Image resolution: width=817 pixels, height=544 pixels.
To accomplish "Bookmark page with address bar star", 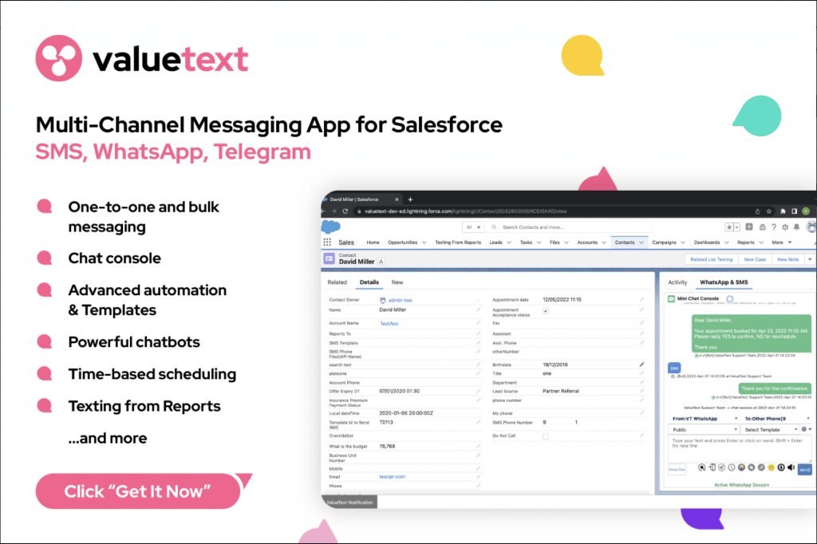I will point(768,211).
